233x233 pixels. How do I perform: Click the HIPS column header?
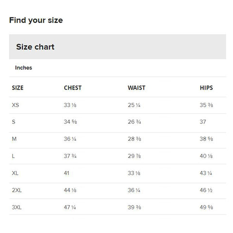tap(206, 88)
